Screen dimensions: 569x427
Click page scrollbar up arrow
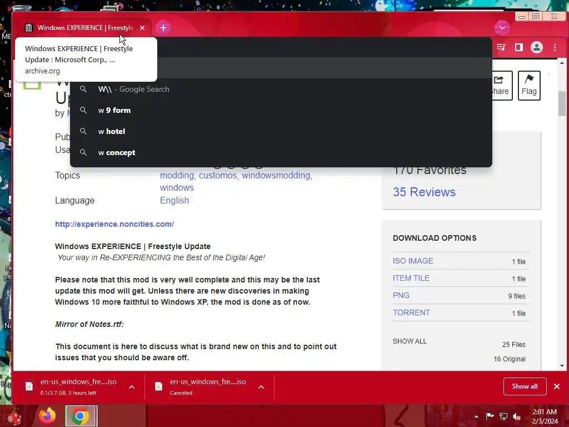562,63
